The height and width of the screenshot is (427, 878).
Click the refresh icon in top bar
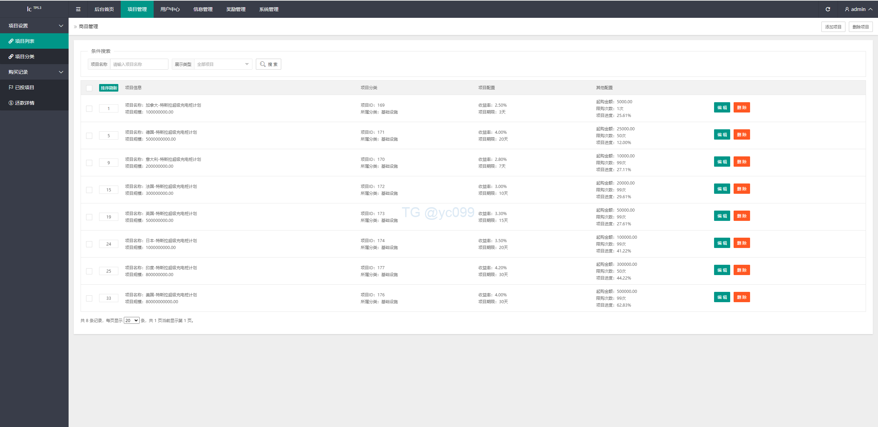(x=828, y=9)
